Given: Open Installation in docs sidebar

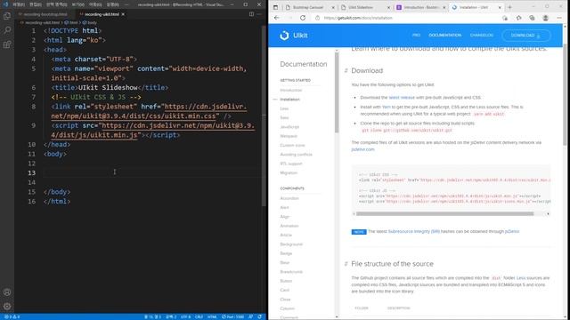Looking at the screenshot, I should [x=290, y=99].
